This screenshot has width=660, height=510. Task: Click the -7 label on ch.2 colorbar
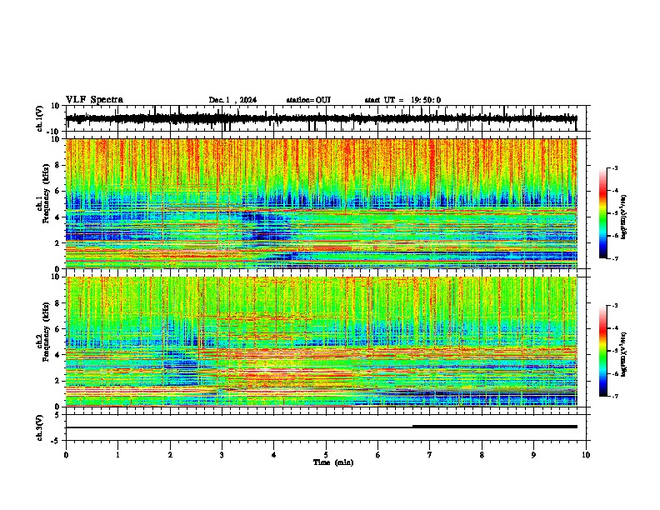point(615,397)
